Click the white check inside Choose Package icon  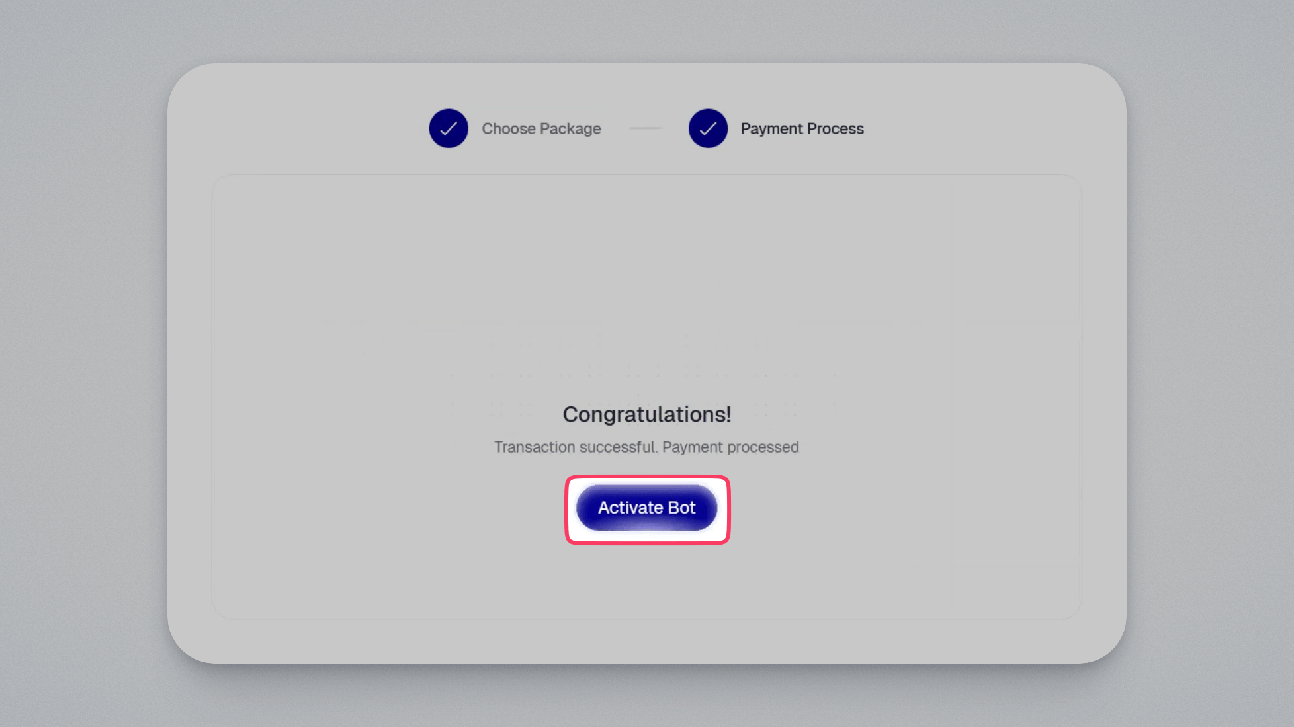pyautogui.click(x=449, y=128)
